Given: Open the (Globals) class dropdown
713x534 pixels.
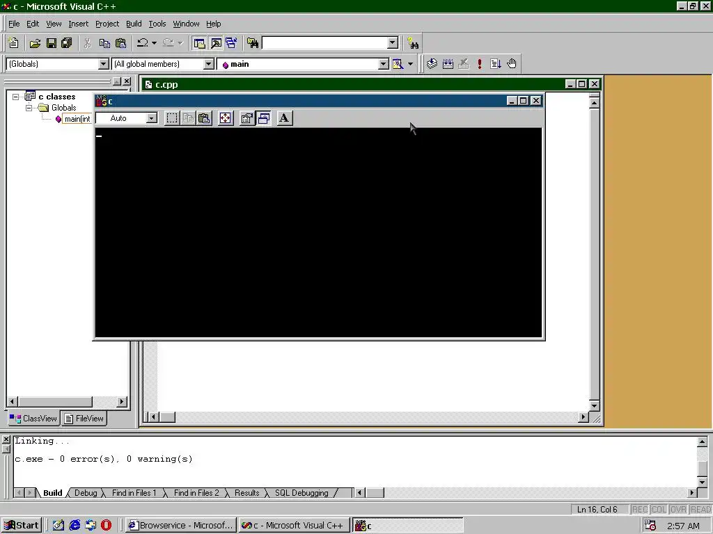Looking at the screenshot, I should tap(104, 64).
